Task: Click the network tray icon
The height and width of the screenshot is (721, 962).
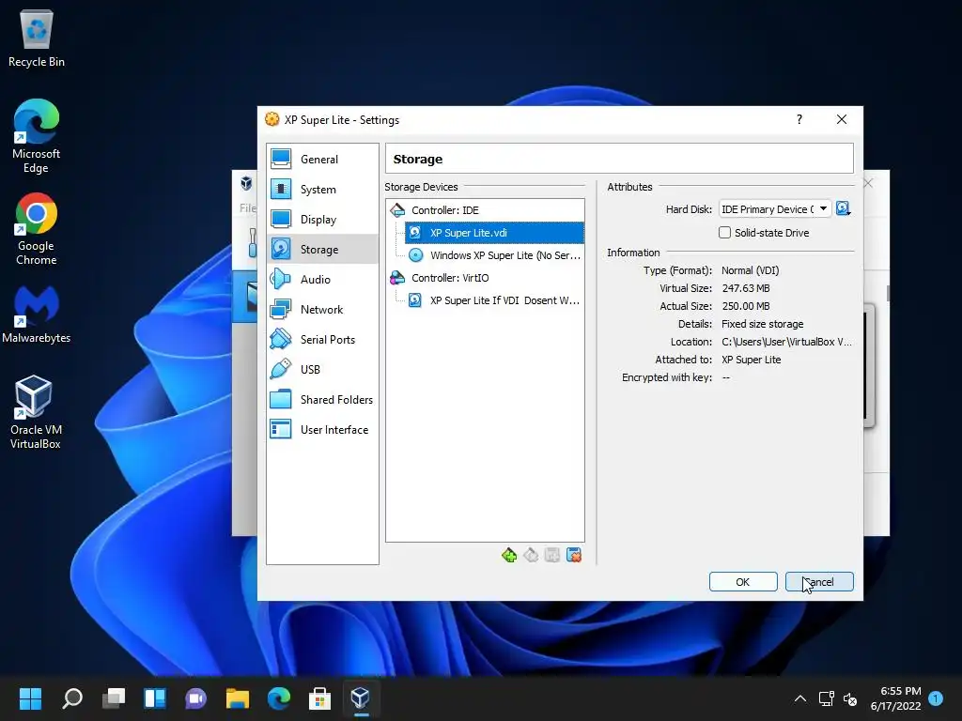Action: point(826,698)
